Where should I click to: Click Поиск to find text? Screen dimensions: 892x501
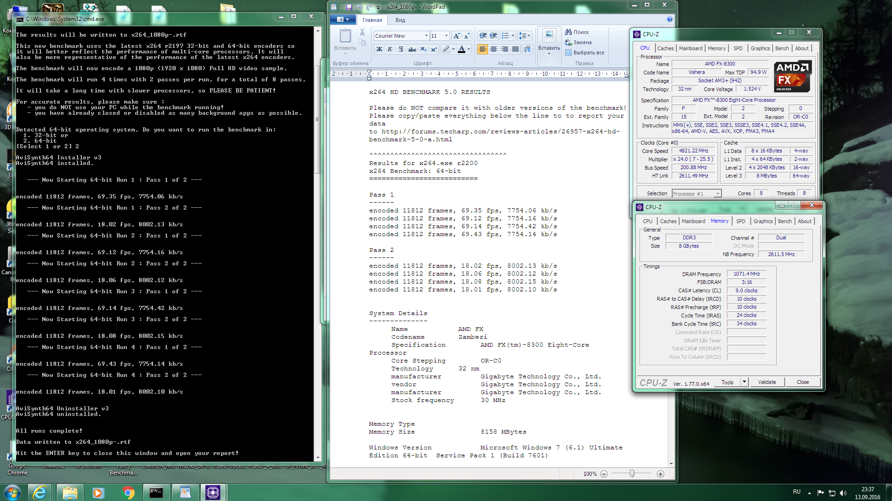pyautogui.click(x=577, y=32)
